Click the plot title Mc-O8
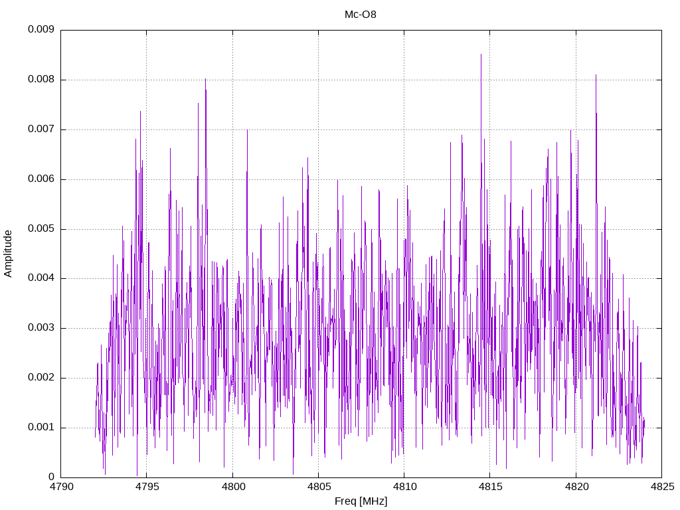 point(361,15)
